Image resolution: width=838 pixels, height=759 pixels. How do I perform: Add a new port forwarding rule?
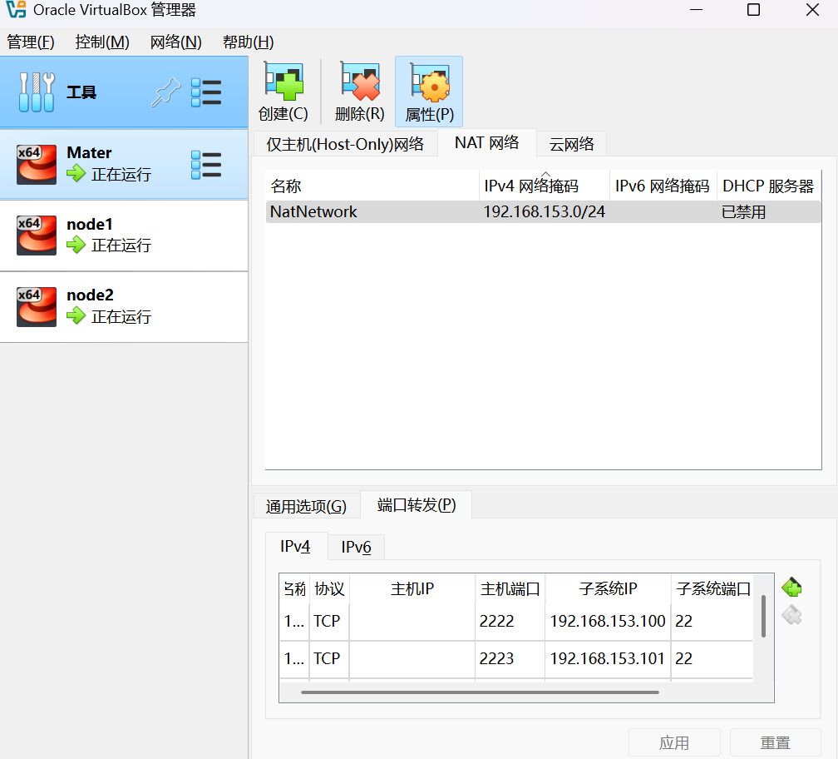point(791,588)
